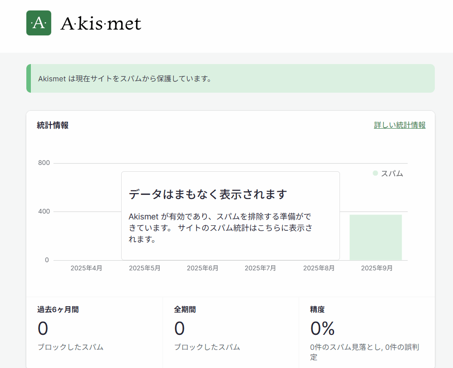Click the データはまもなく表示されます overlay heading
The height and width of the screenshot is (368, 453).
[x=208, y=194]
